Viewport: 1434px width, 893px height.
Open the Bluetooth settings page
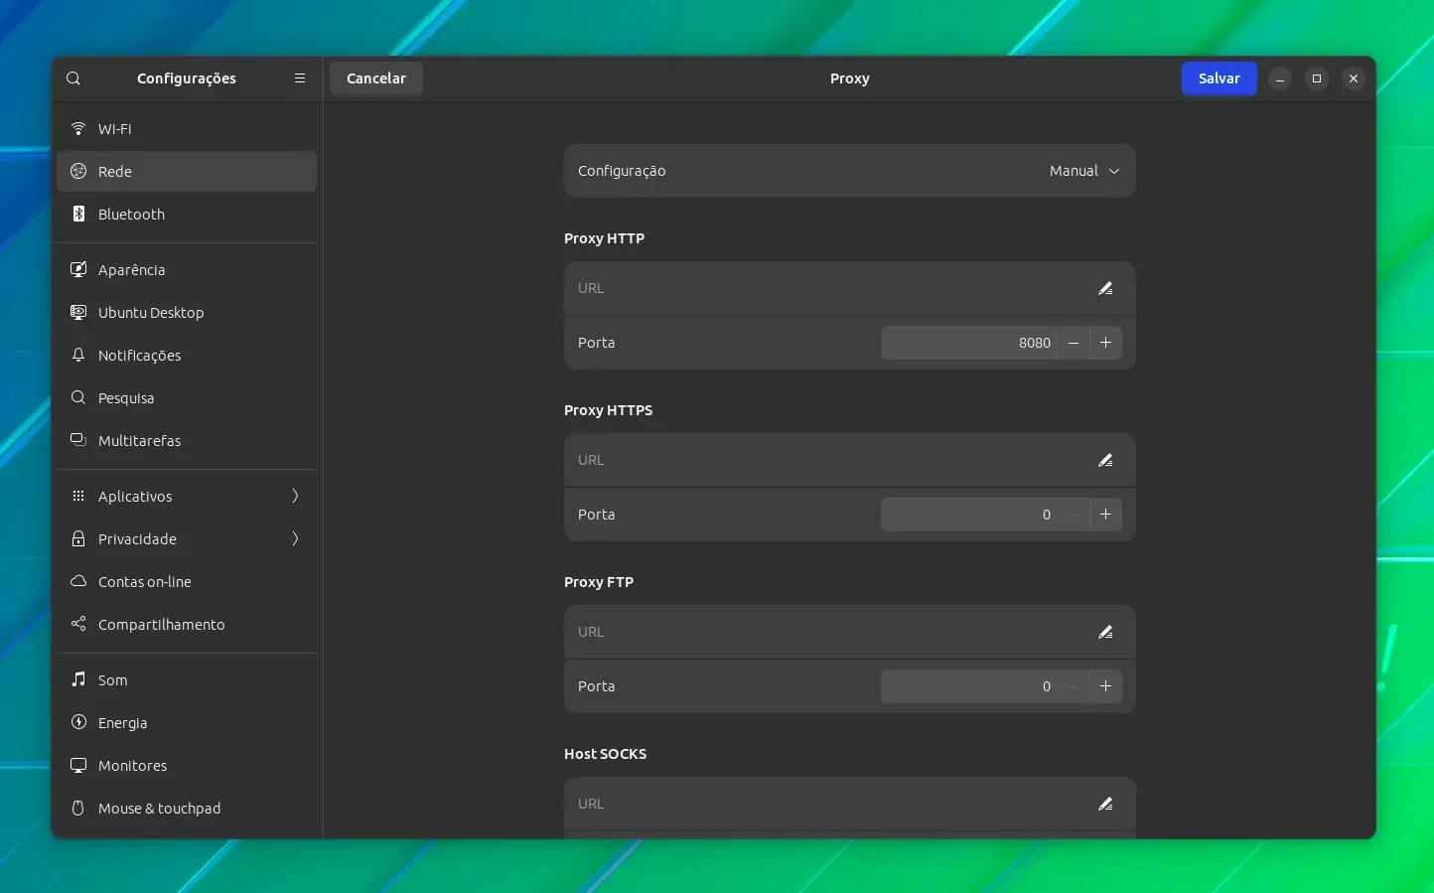pos(187,215)
